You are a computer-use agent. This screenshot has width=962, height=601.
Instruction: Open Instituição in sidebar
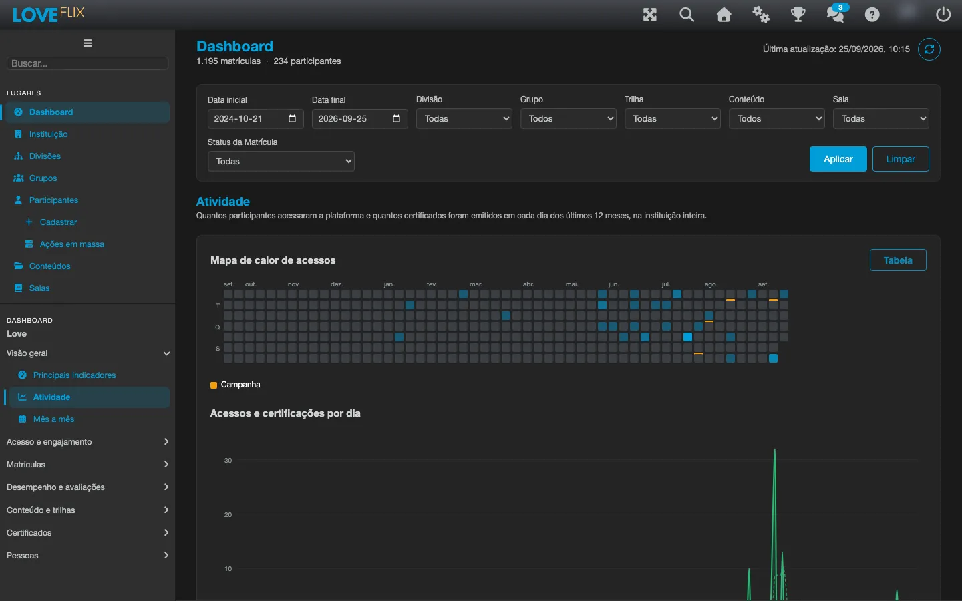point(48,134)
